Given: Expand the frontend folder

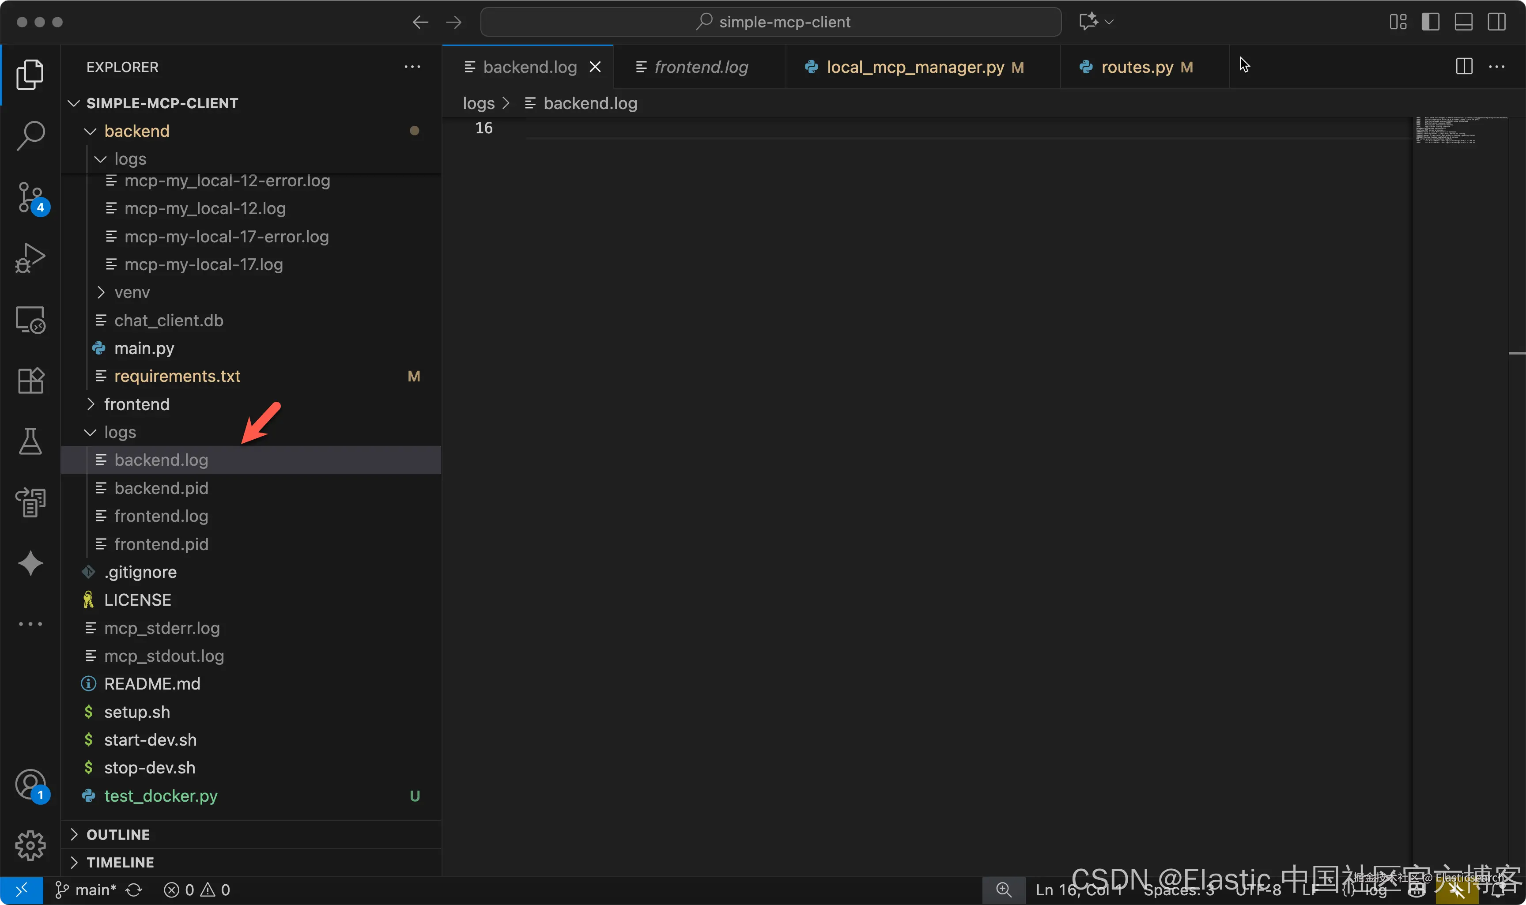Looking at the screenshot, I should [x=136, y=404].
